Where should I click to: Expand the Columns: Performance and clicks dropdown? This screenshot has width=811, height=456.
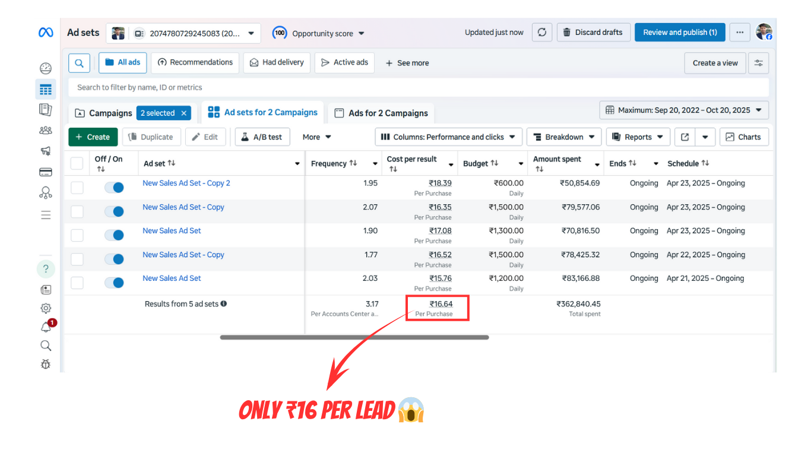(449, 137)
